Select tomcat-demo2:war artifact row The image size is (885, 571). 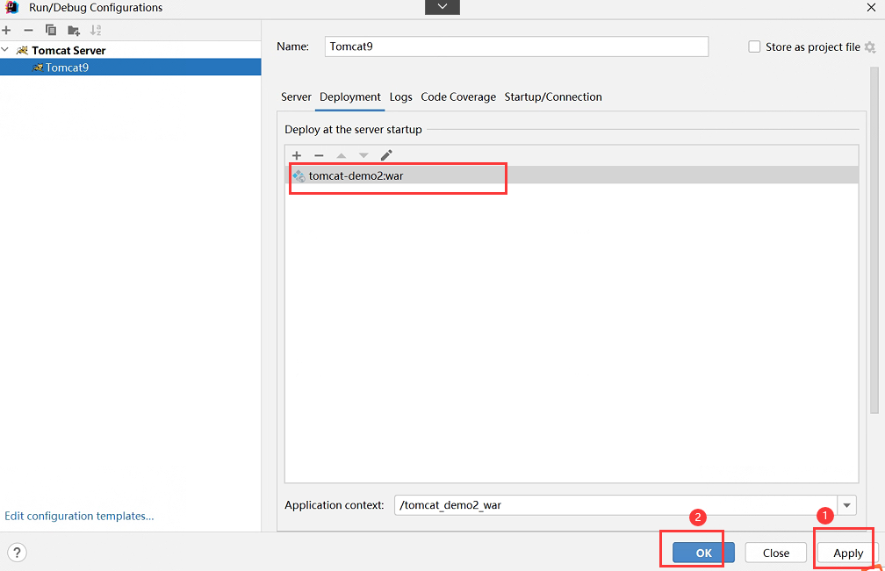pyautogui.click(x=572, y=175)
